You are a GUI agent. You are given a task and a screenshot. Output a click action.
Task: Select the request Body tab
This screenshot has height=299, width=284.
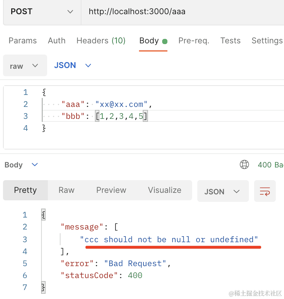tap(149, 41)
